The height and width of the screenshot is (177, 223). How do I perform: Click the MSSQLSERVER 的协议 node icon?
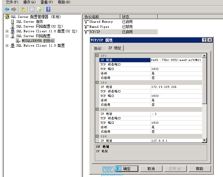18,41
